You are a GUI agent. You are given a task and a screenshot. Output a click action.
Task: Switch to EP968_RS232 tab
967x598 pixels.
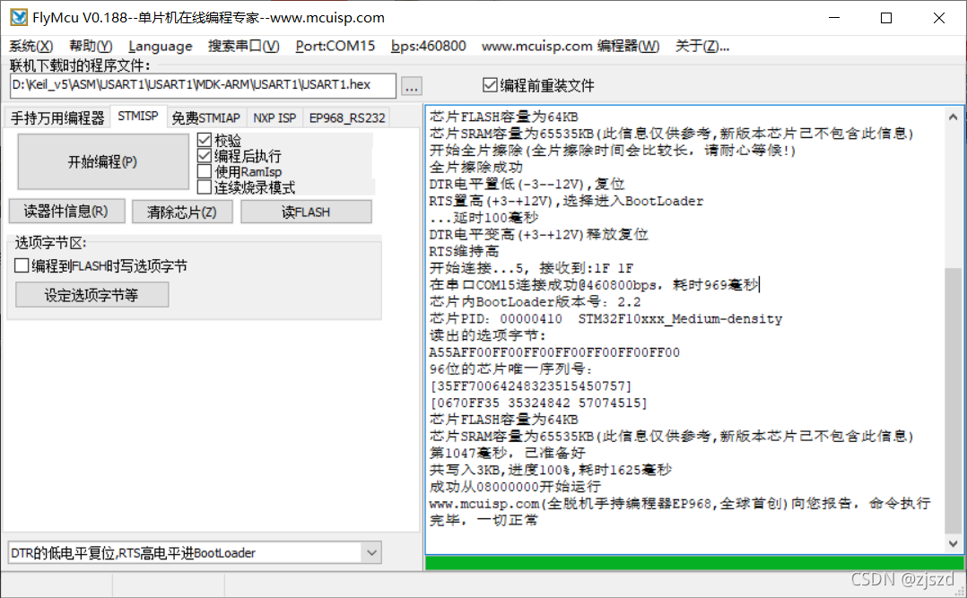click(x=347, y=117)
